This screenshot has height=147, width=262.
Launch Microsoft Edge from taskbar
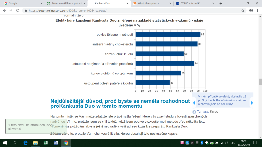click(x=25, y=143)
